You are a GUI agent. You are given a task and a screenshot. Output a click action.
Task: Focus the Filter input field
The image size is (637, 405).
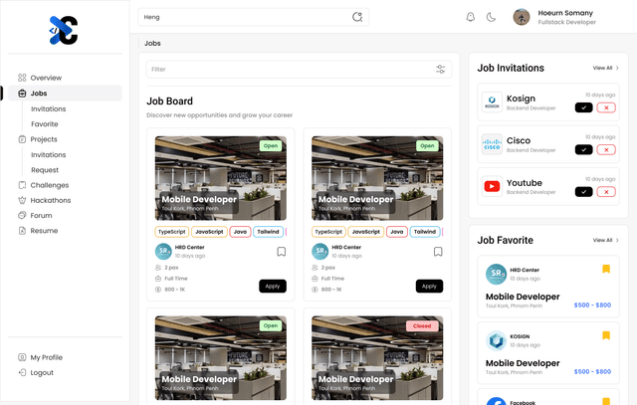(299, 69)
